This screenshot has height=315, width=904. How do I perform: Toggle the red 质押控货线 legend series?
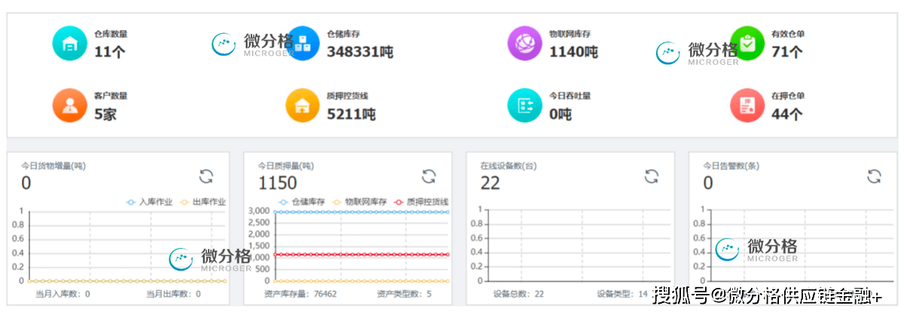pyautogui.click(x=420, y=202)
